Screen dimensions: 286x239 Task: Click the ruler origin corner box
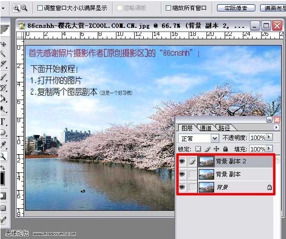[20, 35]
